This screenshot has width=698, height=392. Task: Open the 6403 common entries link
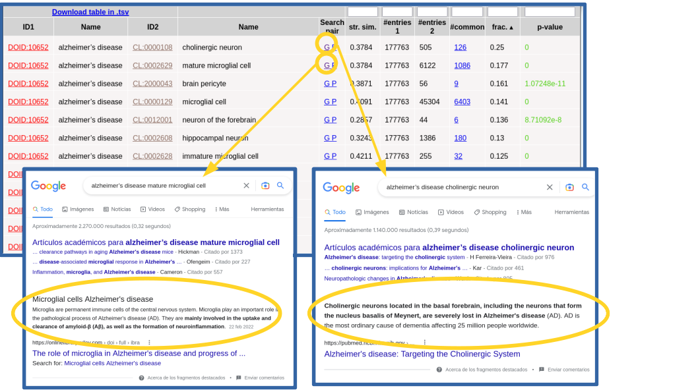click(x=462, y=101)
